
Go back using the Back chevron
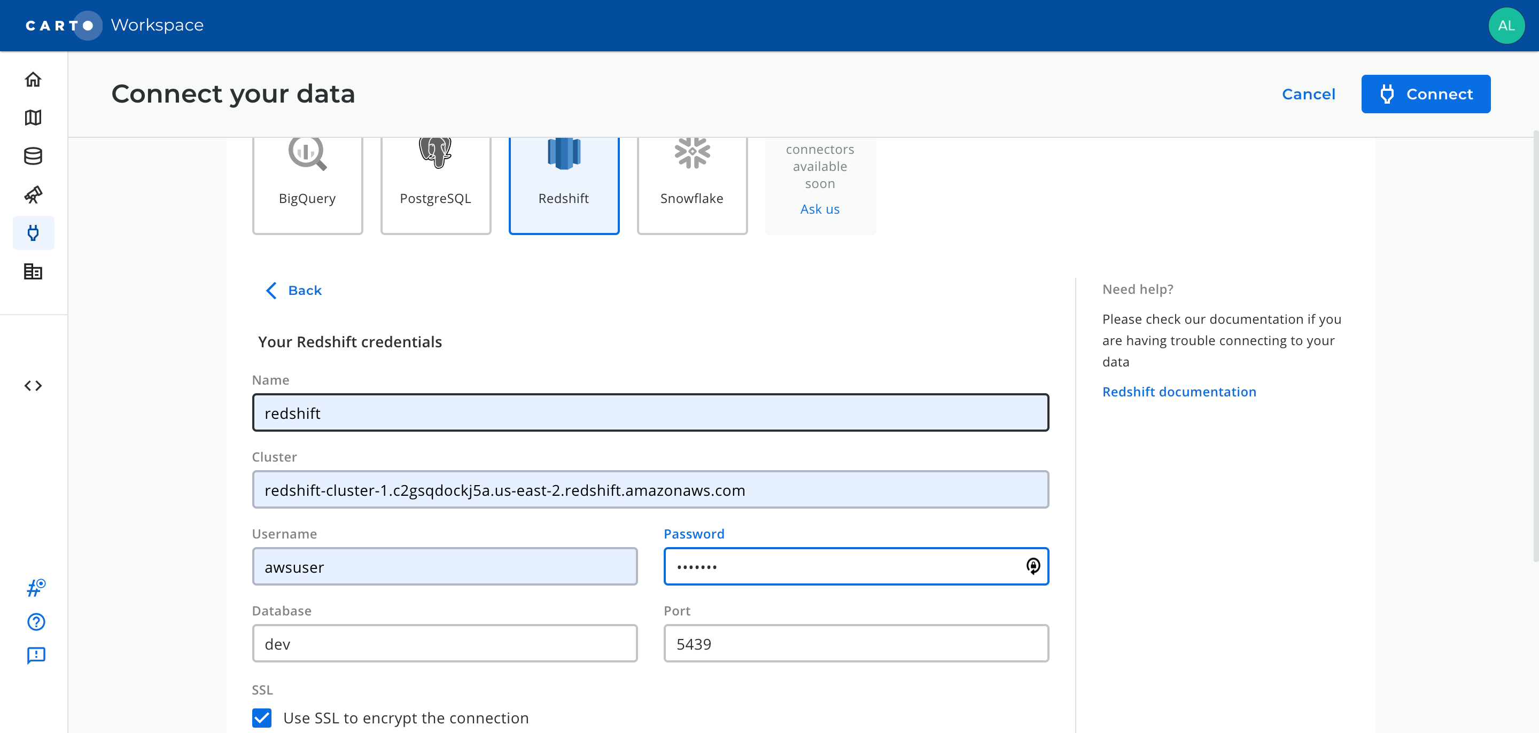(x=293, y=290)
